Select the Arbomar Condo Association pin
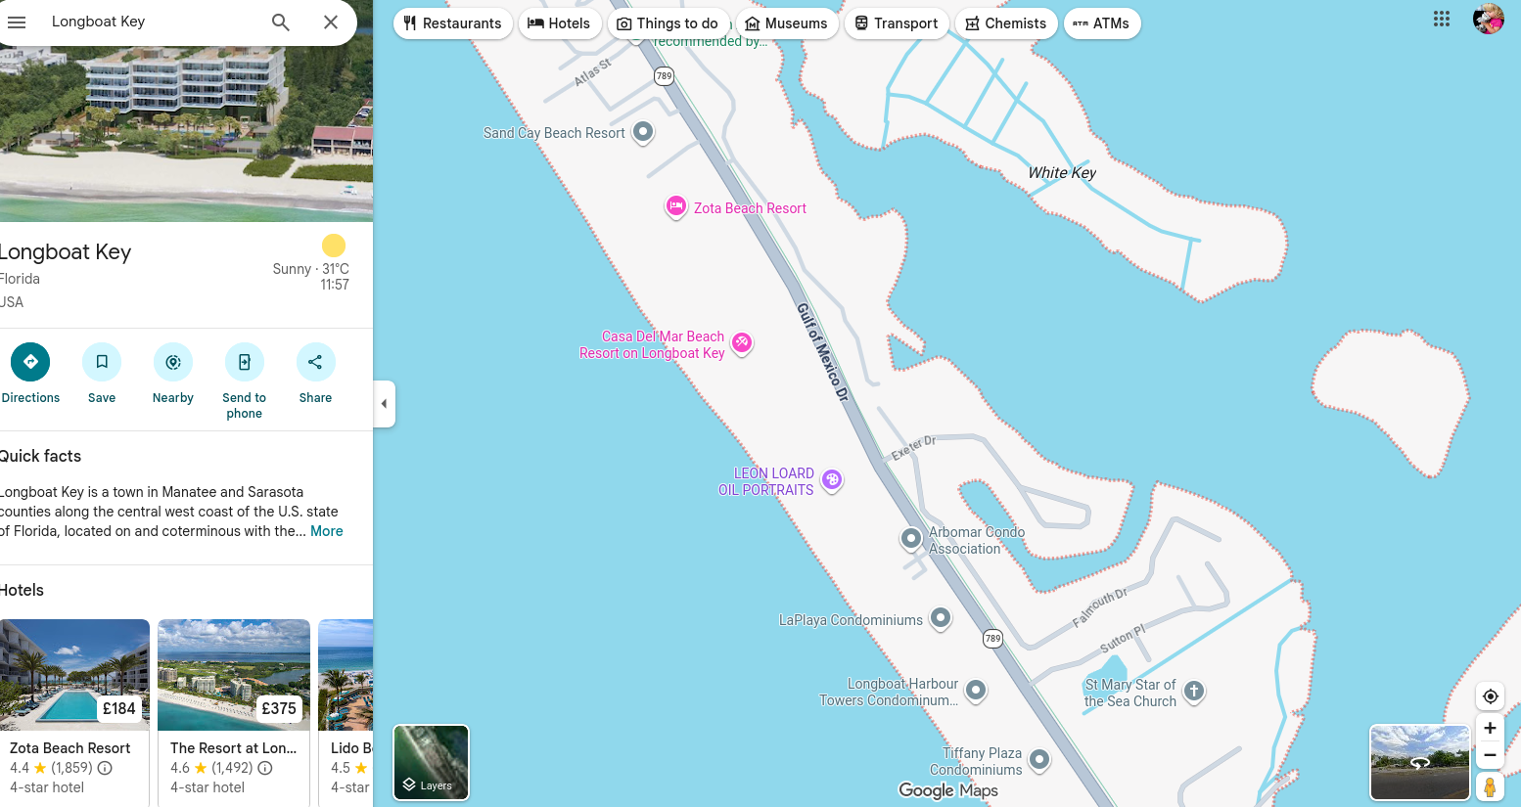The image size is (1521, 807). tap(911, 538)
